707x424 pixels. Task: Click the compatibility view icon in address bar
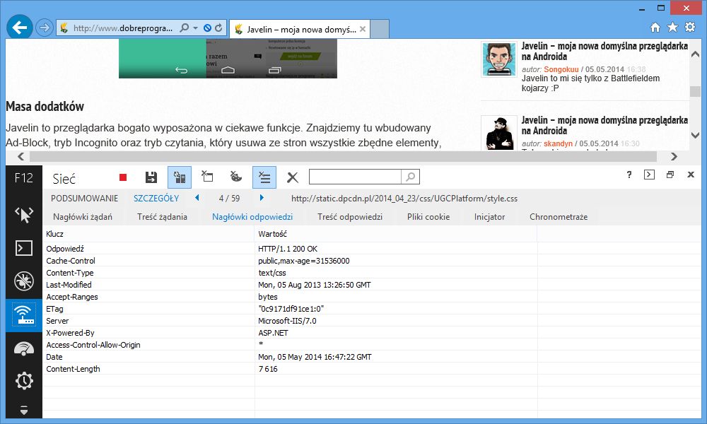[x=207, y=28]
